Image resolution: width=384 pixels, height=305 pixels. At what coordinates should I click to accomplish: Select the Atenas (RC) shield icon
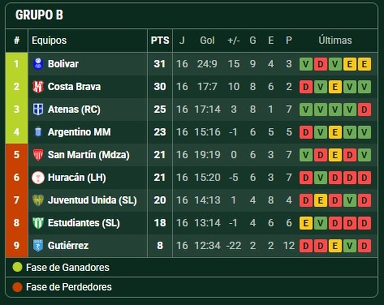(38, 109)
